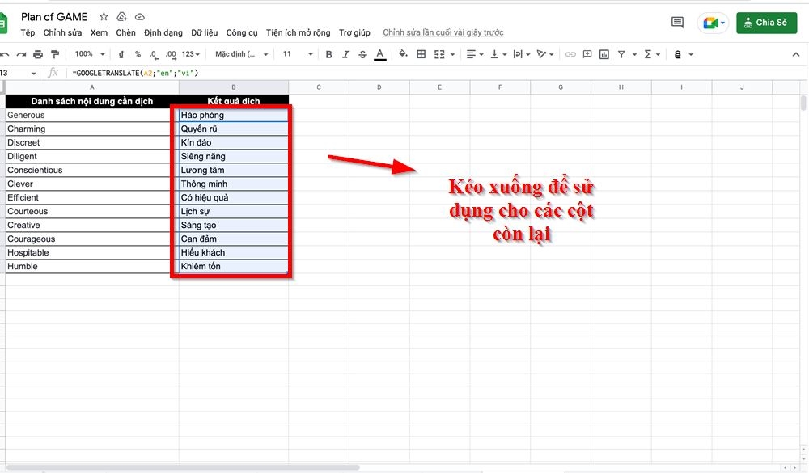
Task: Open the font family Mặc định dropdown
Action: tap(241, 54)
